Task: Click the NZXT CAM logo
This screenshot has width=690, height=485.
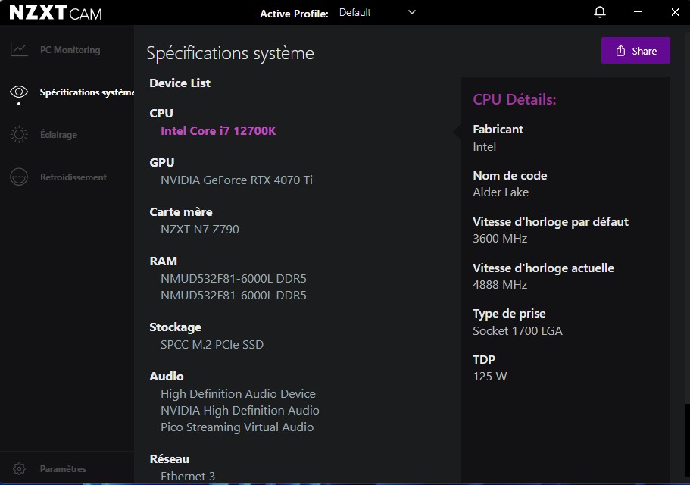Action: 55,13
